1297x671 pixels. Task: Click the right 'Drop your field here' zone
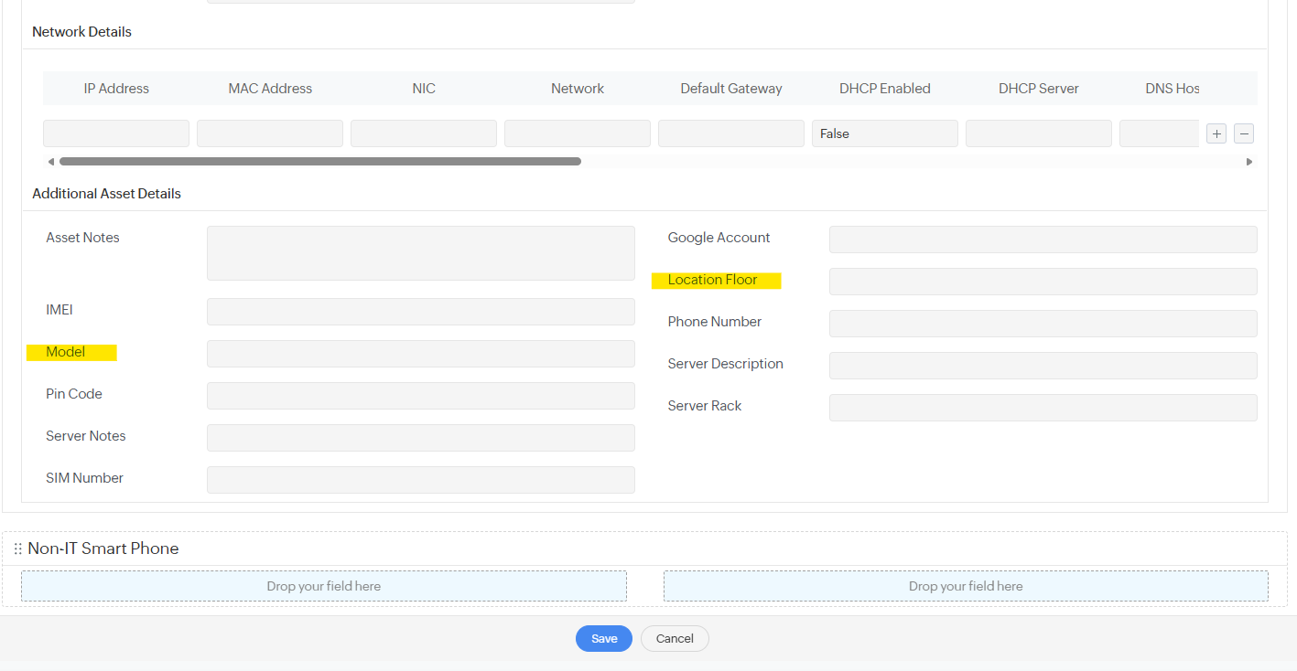(966, 586)
